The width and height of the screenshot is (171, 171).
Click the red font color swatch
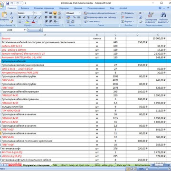[33, 21]
